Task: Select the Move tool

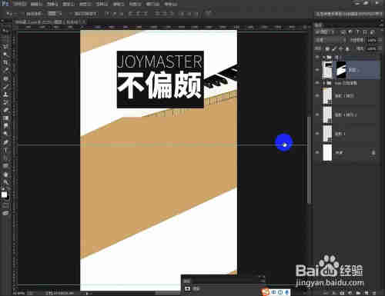Action: [5, 31]
